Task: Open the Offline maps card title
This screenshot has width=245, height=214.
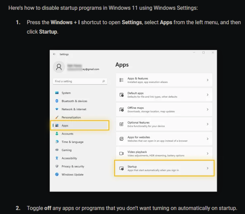Action: coord(135,108)
